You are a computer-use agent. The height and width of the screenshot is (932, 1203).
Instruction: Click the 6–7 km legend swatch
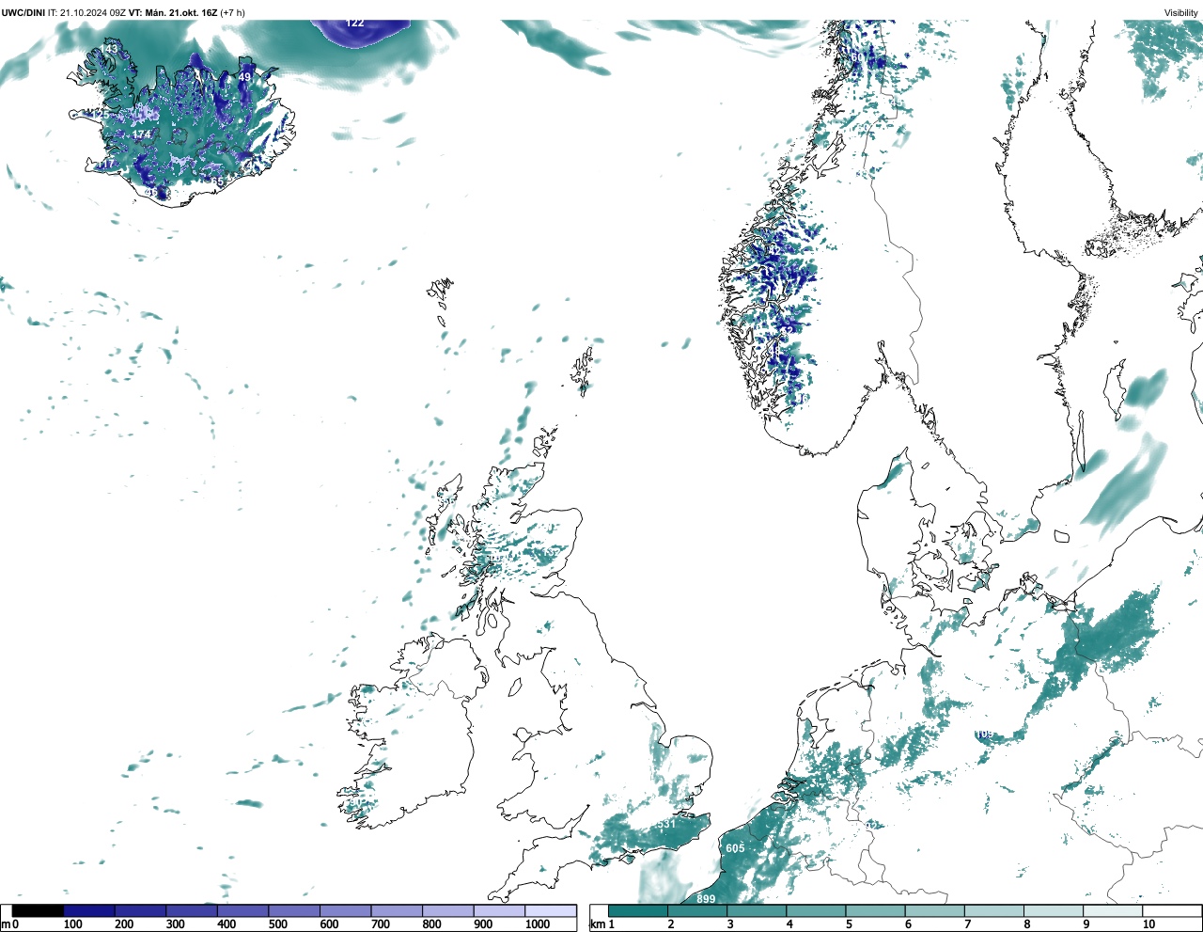click(x=934, y=910)
